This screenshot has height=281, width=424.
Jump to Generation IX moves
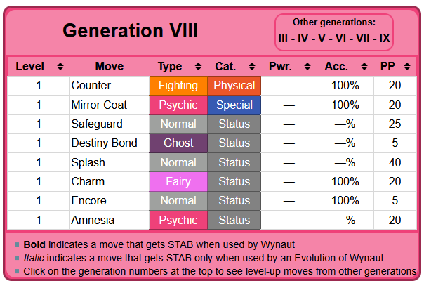384,37
